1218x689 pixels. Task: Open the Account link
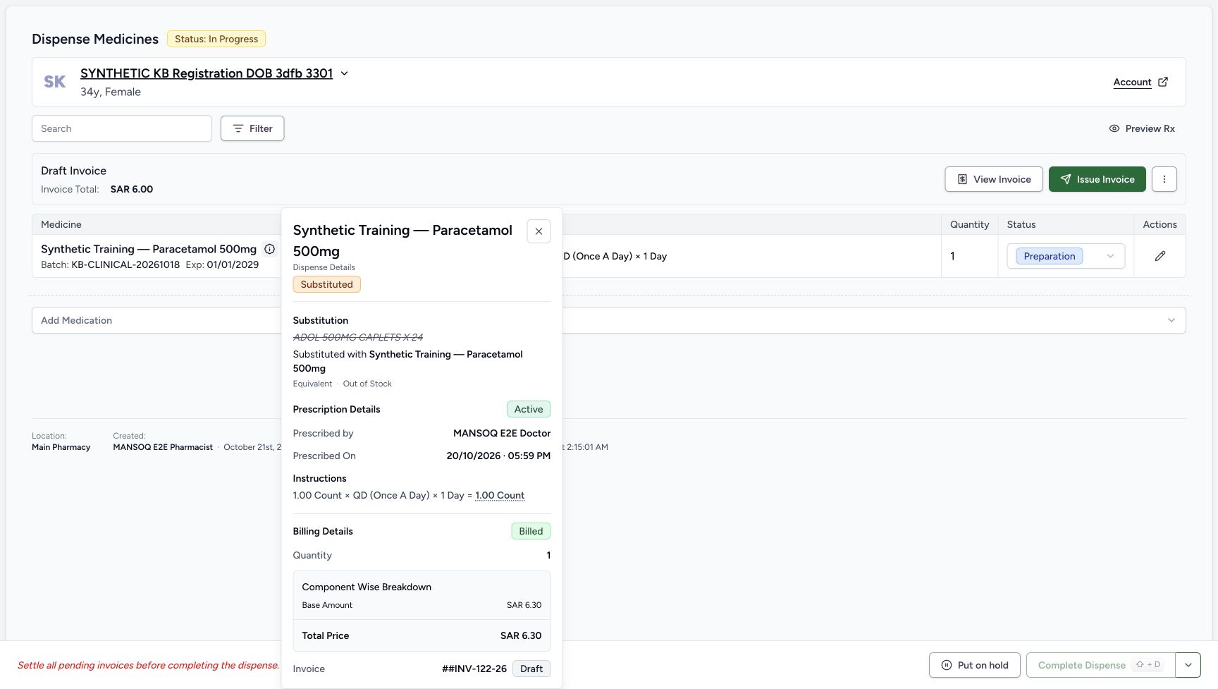click(1132, 82)
